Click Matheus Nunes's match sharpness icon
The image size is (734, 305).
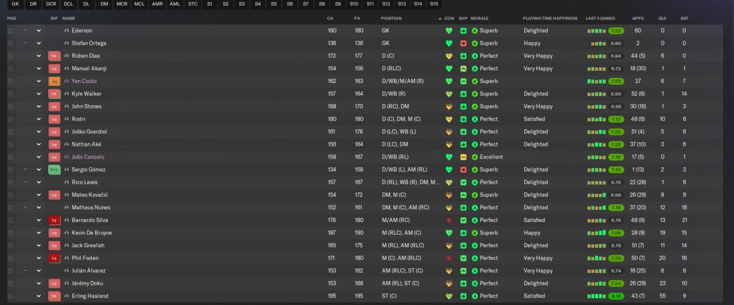coord(463,207)
